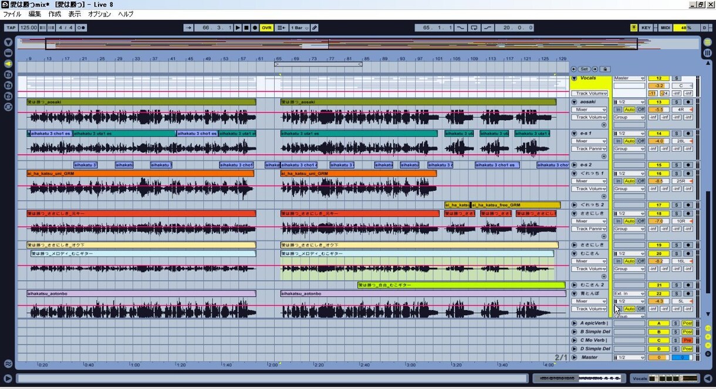Toggle the Follow playback arrow button

pos(188,28)
